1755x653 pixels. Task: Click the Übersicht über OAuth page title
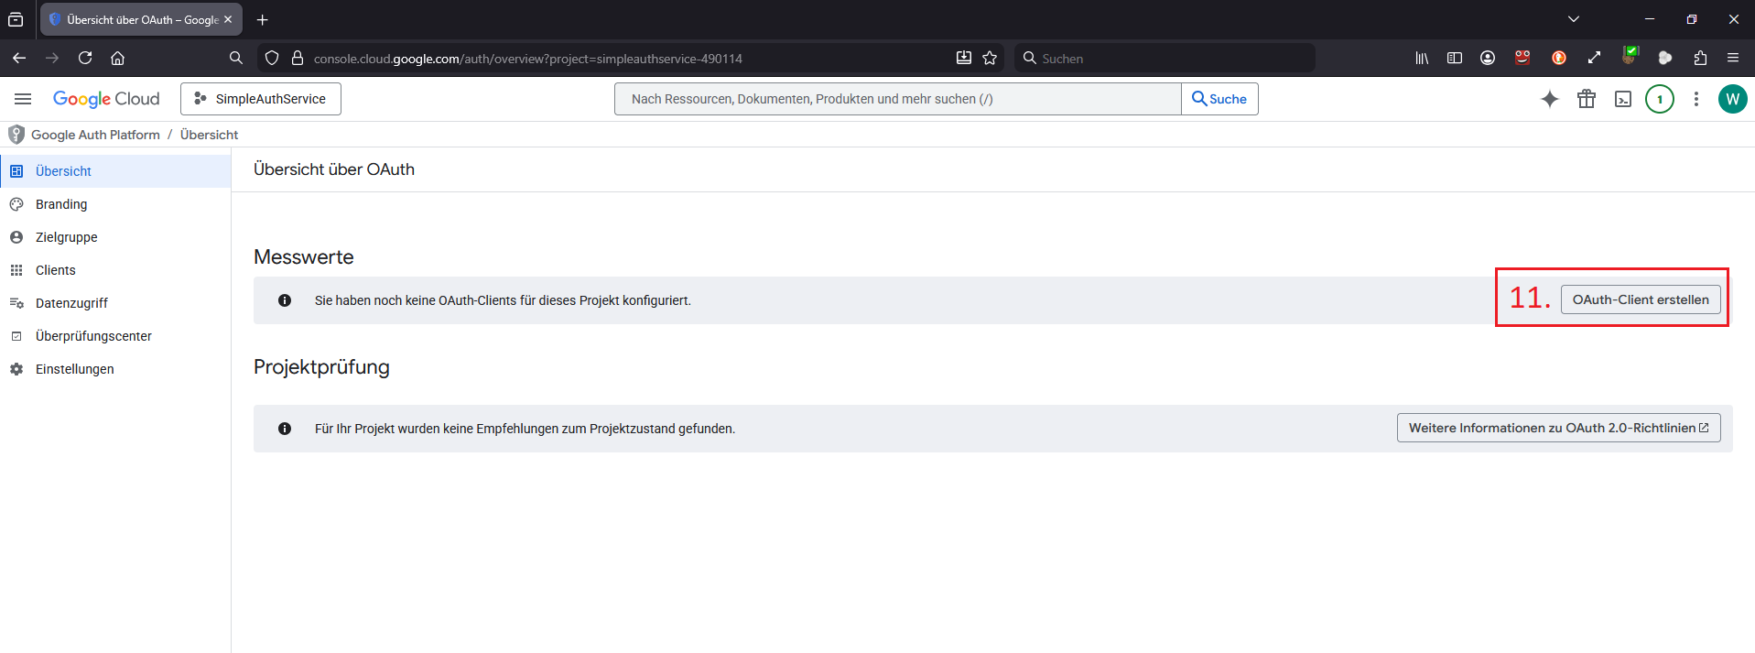(x=334, y=169)
